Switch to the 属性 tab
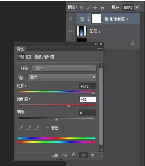Viewport: 145px width, 166px height. pos(20,49)
